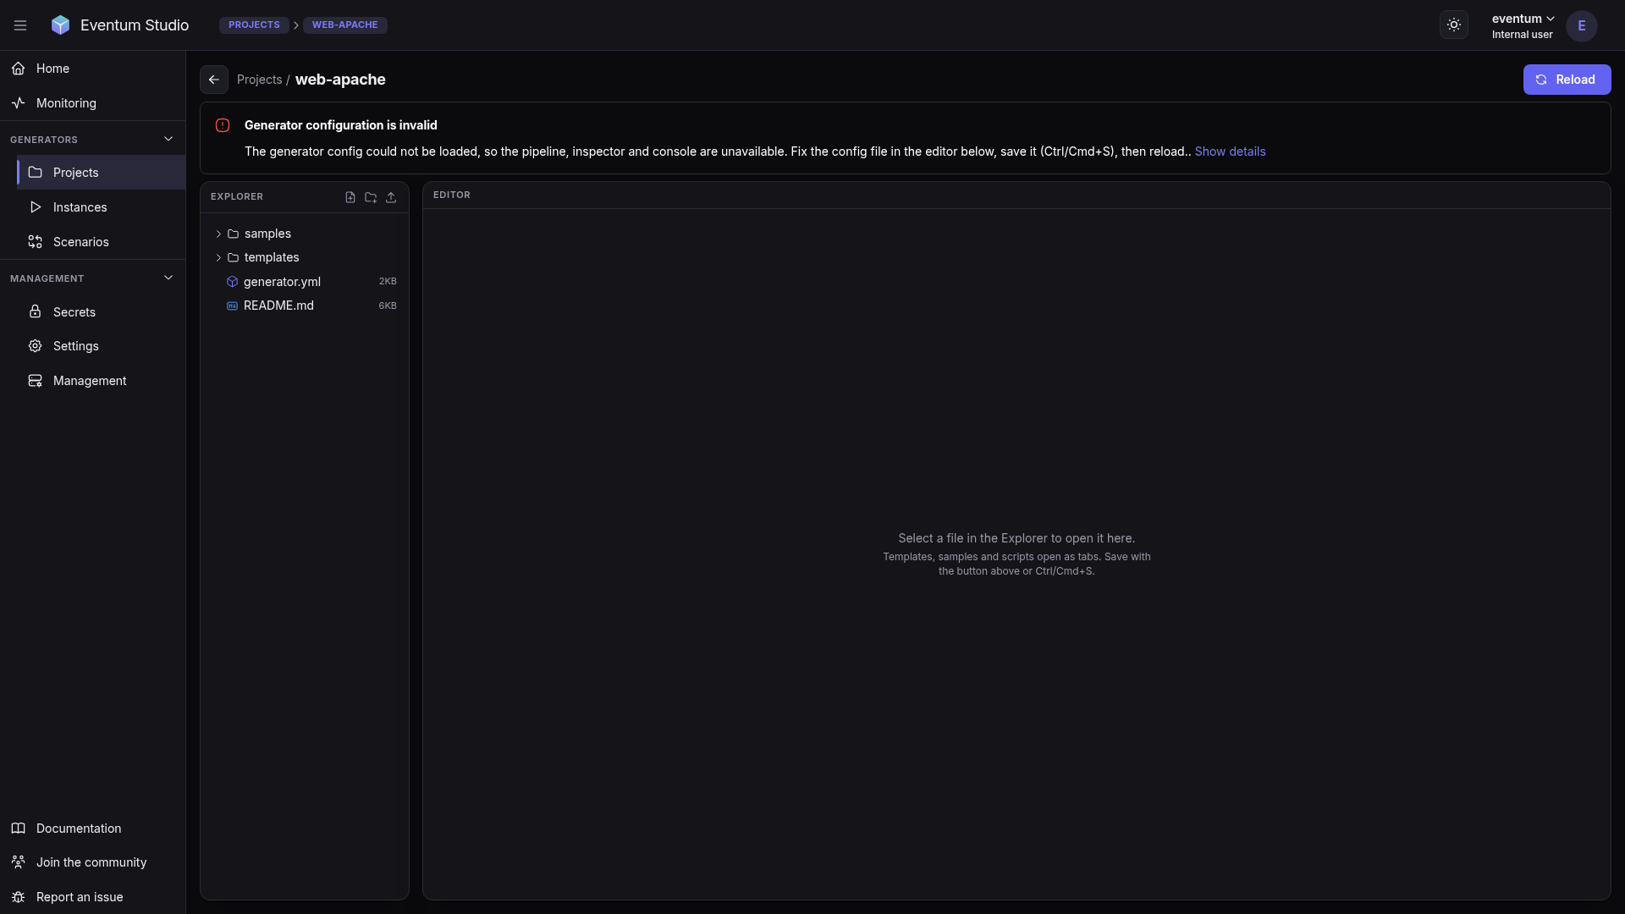Expand the templates folder chevron

pyautogui.click(x=218, y=257)
